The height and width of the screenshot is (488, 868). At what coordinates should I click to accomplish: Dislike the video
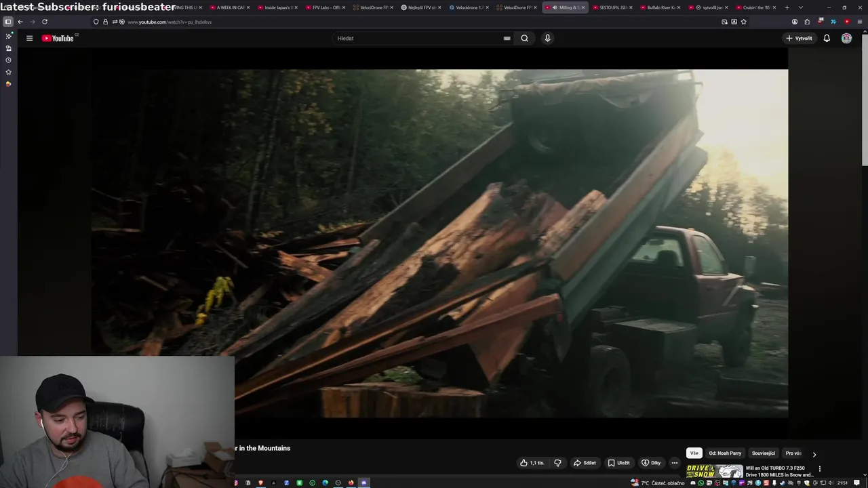tap(557, 463)
